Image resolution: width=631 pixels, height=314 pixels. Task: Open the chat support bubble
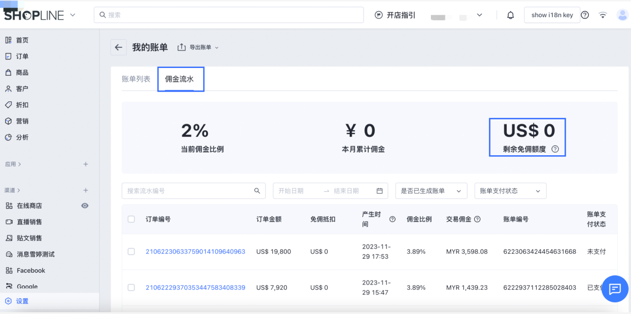[x=615, y=289]
